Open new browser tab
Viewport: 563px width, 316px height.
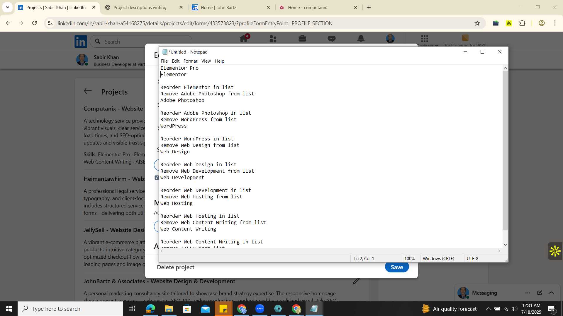point(369,8)
